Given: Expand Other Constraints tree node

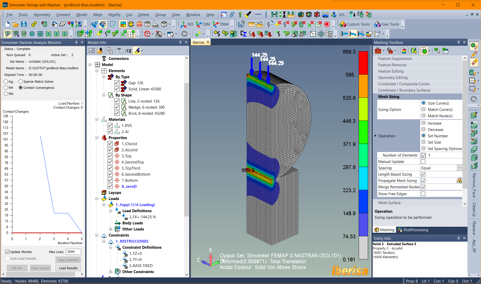Looking at the screenshot, I should (111, 272).
